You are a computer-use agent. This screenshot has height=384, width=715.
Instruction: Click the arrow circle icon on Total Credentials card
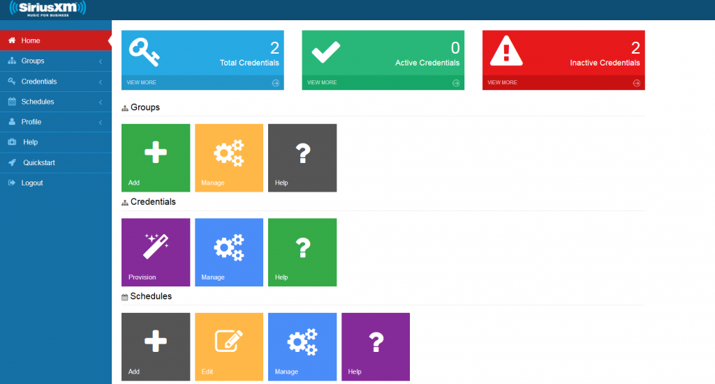[x=275, y=83]
